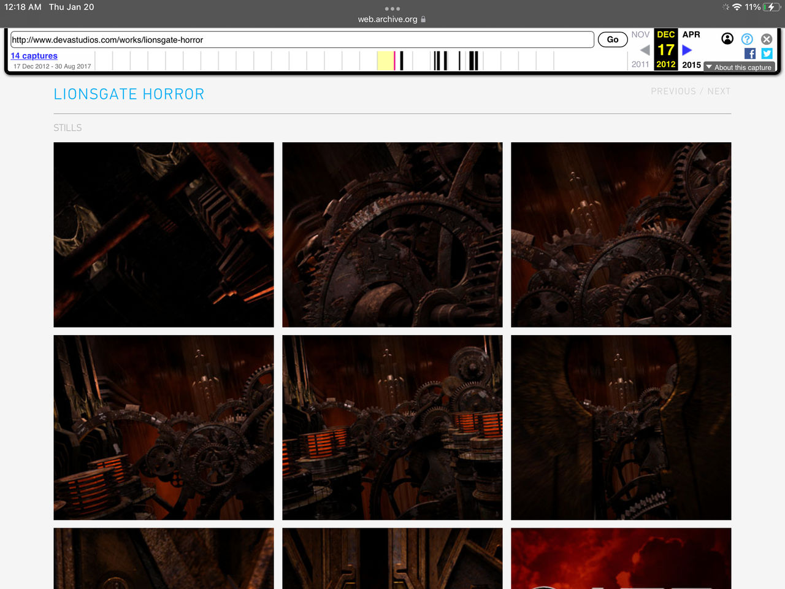Open the red clouds still at bottom

tap(621, 558)
